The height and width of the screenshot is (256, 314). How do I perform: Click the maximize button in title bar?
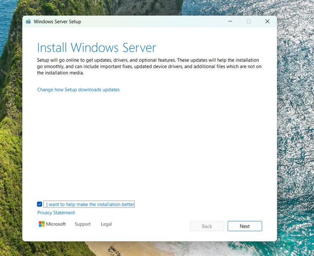249,21
